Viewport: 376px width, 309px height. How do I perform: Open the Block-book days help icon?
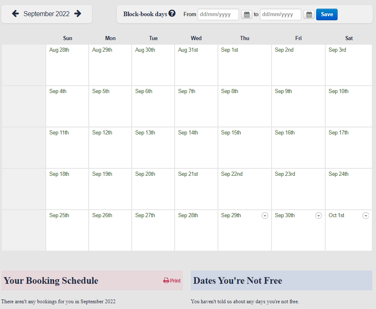172,13
